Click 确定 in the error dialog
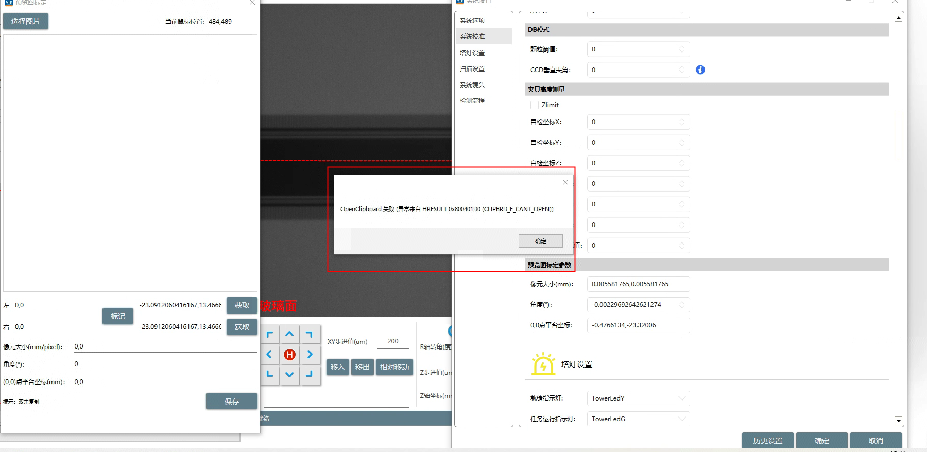 point(541,241)
